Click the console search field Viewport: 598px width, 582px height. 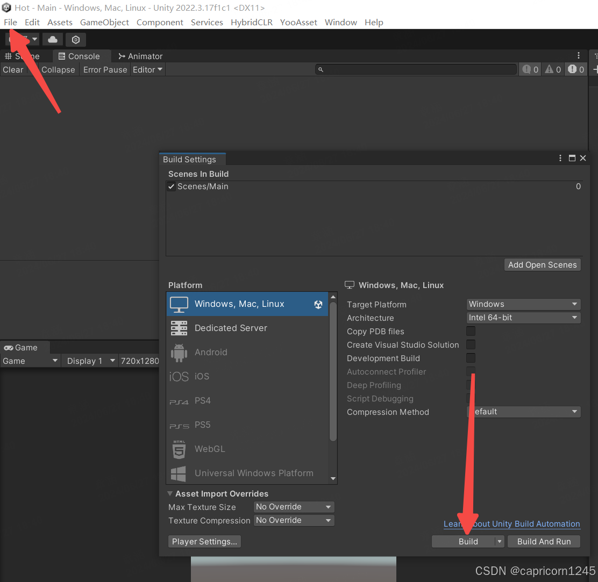(x=417, y=70)
